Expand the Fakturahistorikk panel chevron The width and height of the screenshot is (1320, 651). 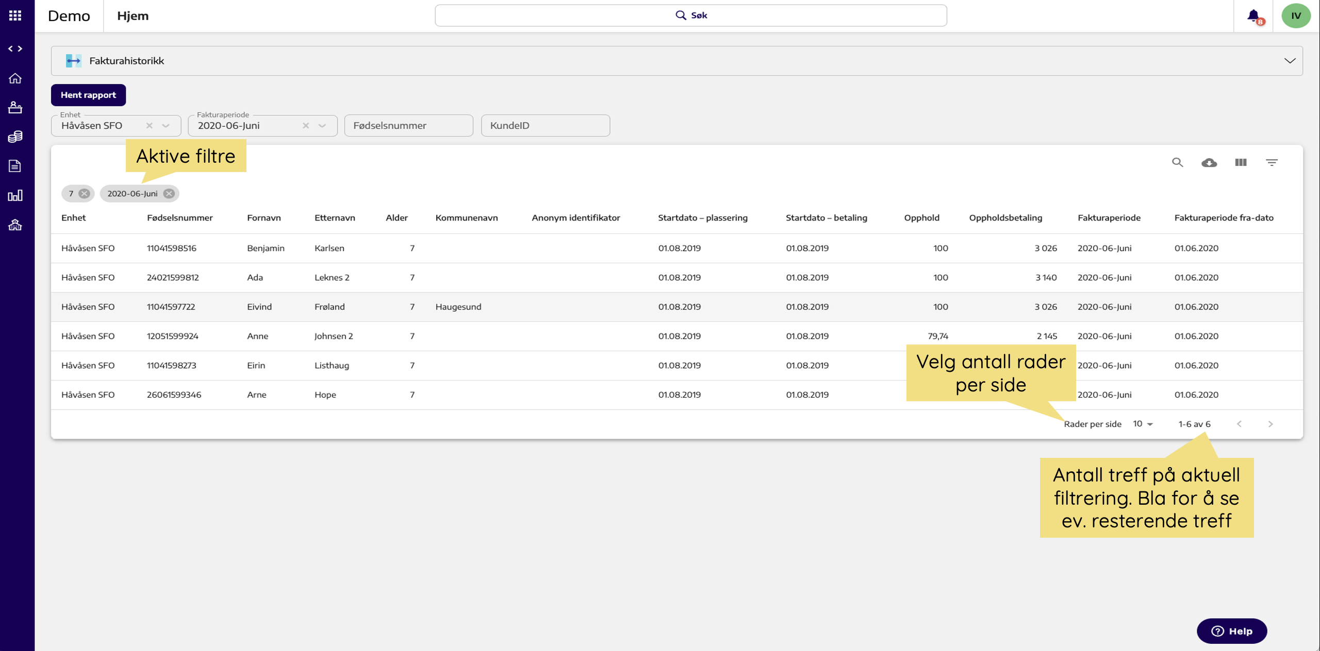coord(1290,61)
